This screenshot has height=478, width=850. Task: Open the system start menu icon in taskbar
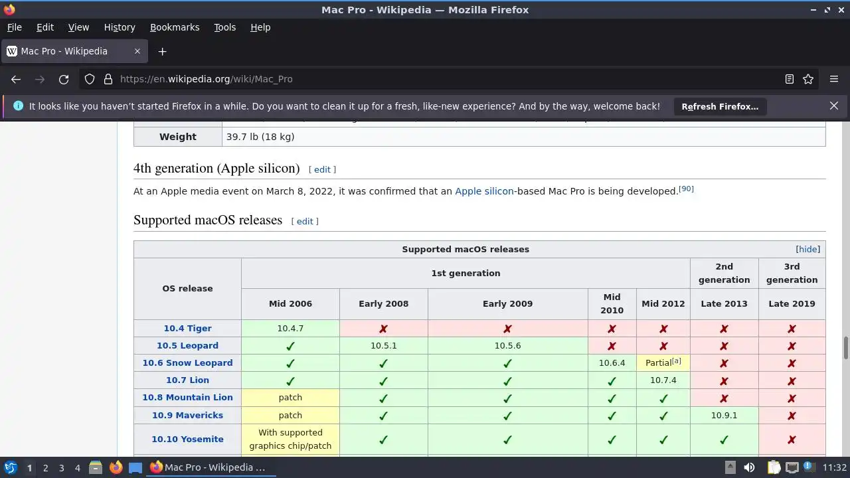[x=11, y=467]
